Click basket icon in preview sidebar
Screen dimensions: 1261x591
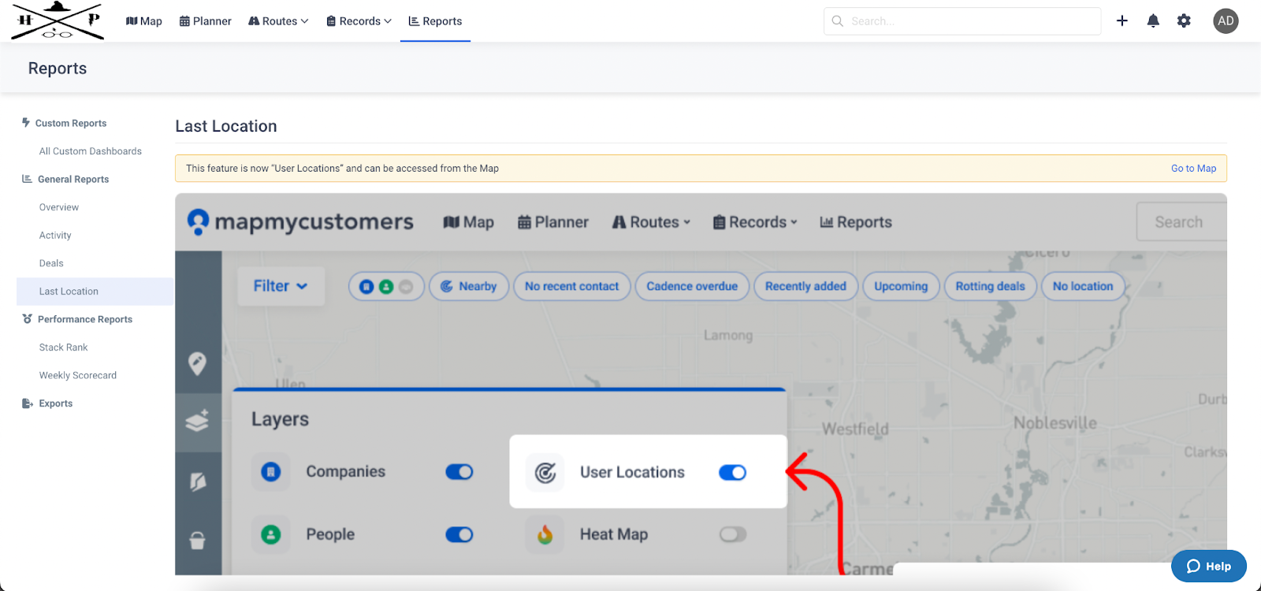coord(198,541)
